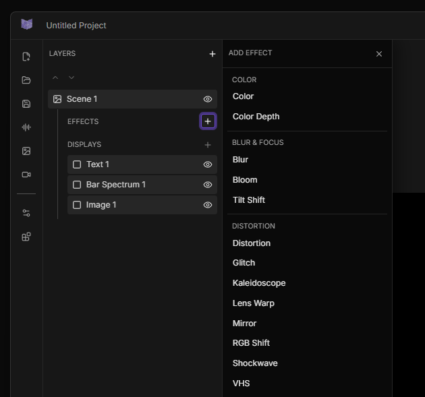Click the ADD EFFECT panel heading
This screenshot has width=425, height=397.
[250, 53]
